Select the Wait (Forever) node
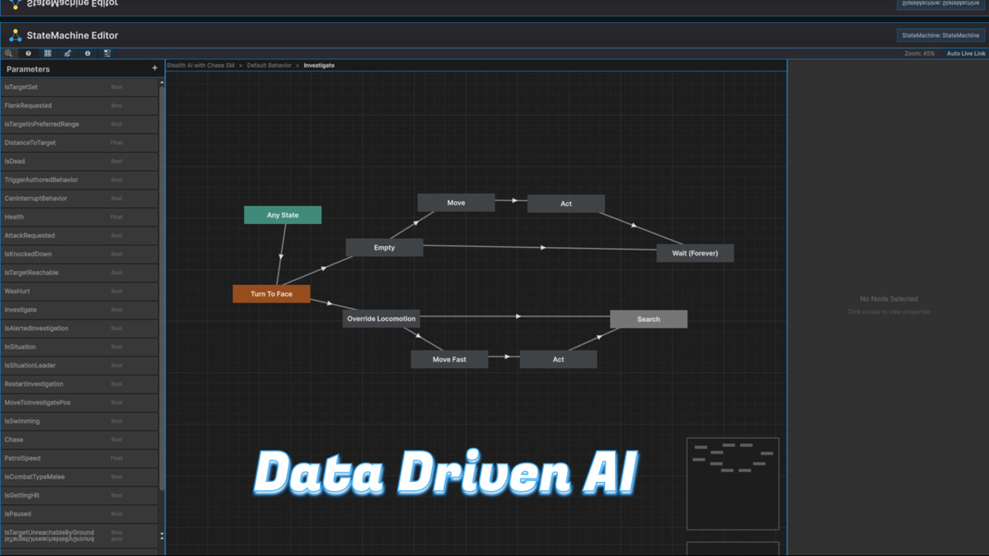This screenshot has width=989, height=556. click(695, 253)
